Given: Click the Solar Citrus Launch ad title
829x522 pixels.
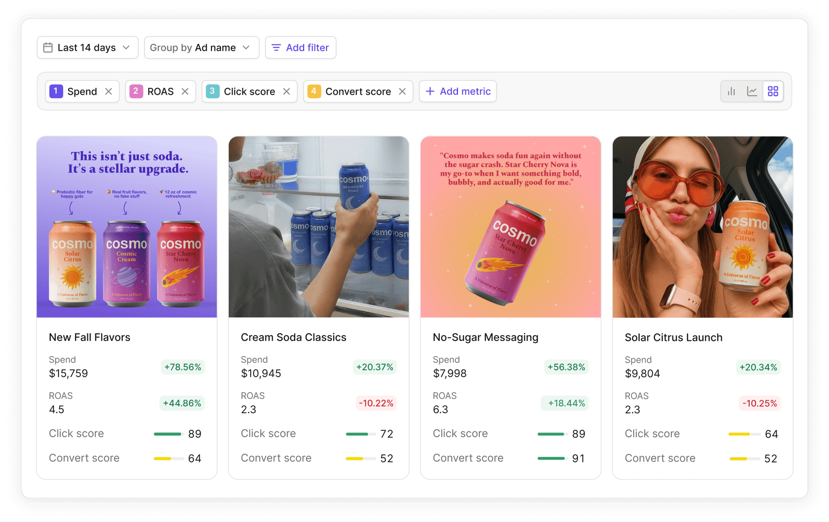Looking at the screenshot, I should [673, 337].
